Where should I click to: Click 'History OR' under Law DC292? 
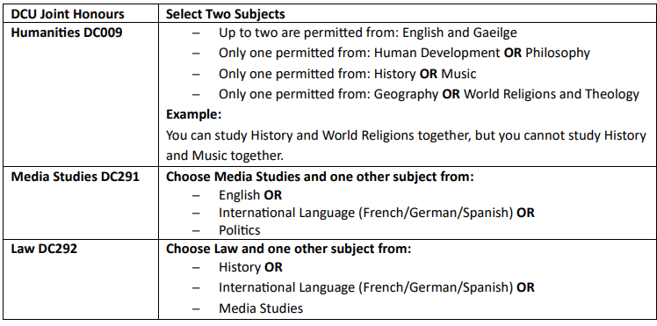pos(250,267)
